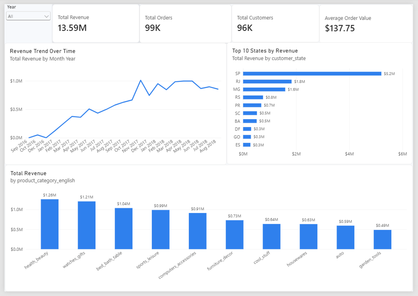Click the $0.64M data label
The width and height of the screenshot is (418, 296).
271,220
